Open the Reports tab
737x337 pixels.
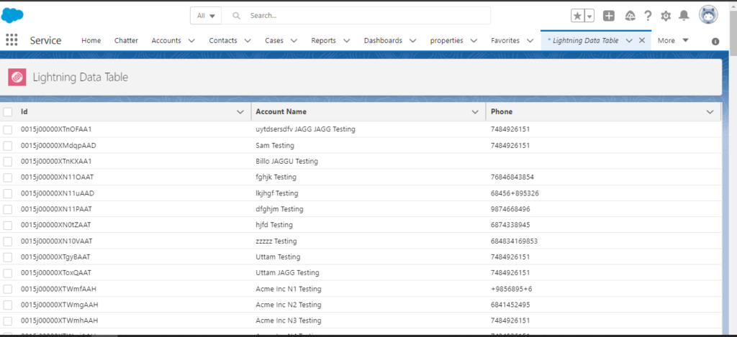click(x=323, y=40)
